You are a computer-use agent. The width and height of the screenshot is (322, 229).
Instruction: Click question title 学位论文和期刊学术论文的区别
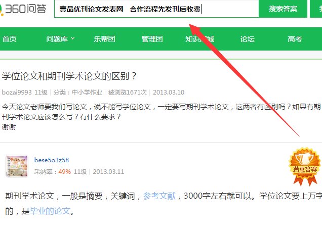click(x=69, y=76)
